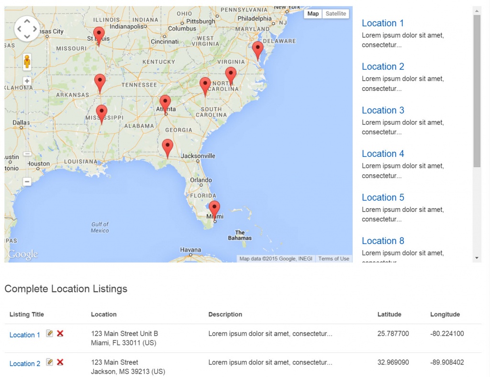Pan the map using the navigation wheel
Screen dimensions: 490x377
coord(27,29)
